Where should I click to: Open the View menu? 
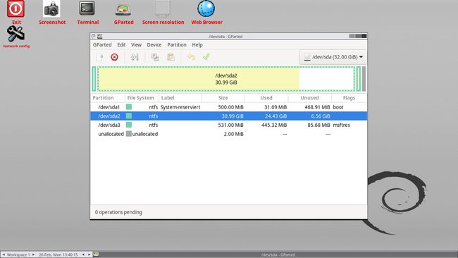136,44
